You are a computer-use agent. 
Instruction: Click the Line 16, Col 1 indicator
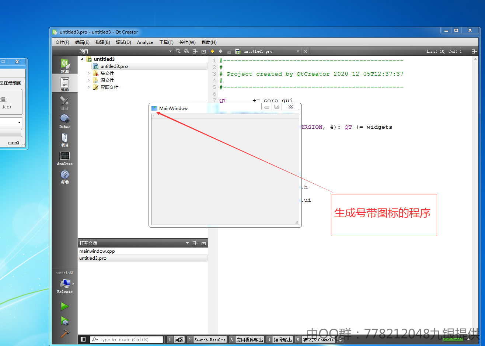click(444, 51)
